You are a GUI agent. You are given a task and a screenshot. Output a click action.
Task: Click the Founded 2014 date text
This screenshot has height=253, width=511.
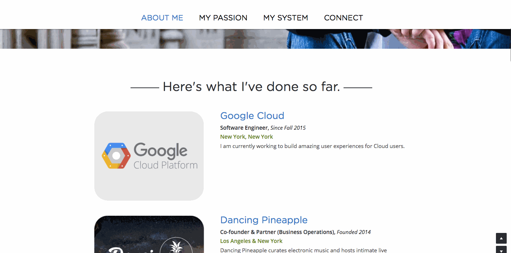click(354, 232)
